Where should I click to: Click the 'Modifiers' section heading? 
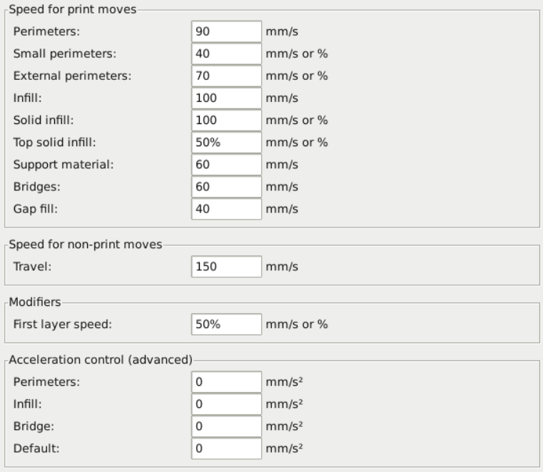point(34,302)
